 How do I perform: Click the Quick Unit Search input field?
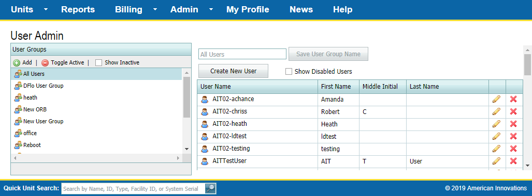[133, 189]
